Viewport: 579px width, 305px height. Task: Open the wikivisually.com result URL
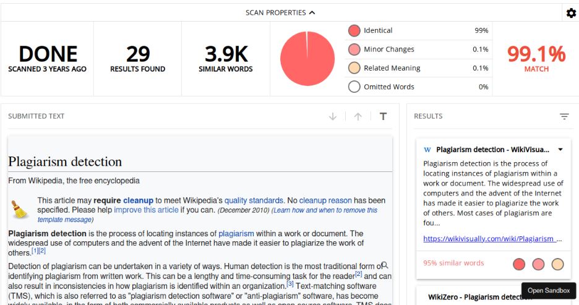492,239
